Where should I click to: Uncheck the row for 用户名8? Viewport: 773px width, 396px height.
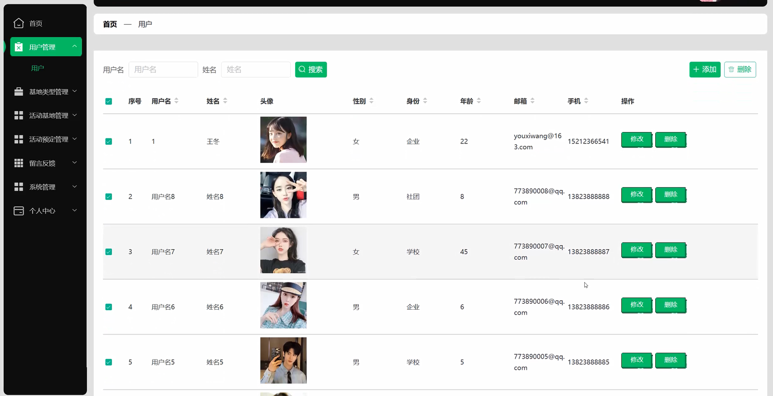click(108, 197)
